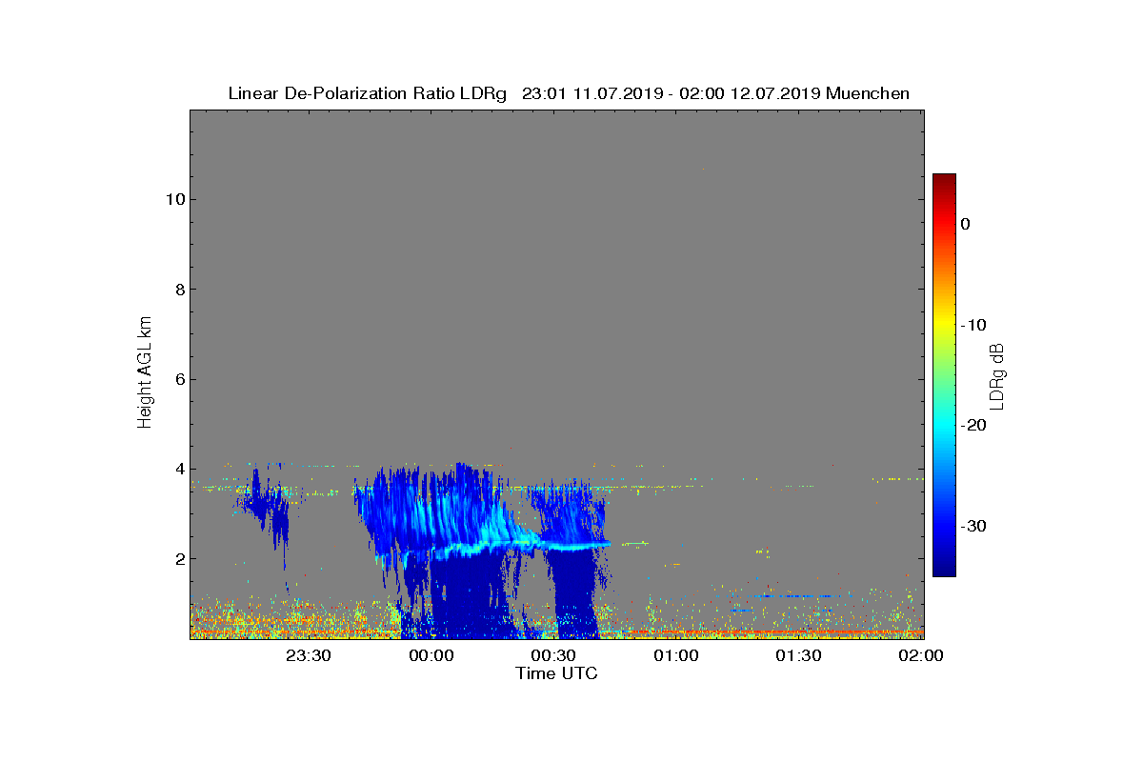Click colorbar value '-30'

973,526
